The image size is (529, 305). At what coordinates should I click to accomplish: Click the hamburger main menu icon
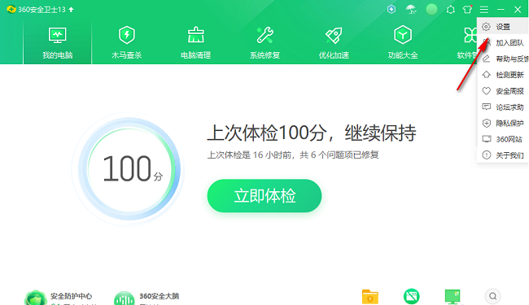484,10
